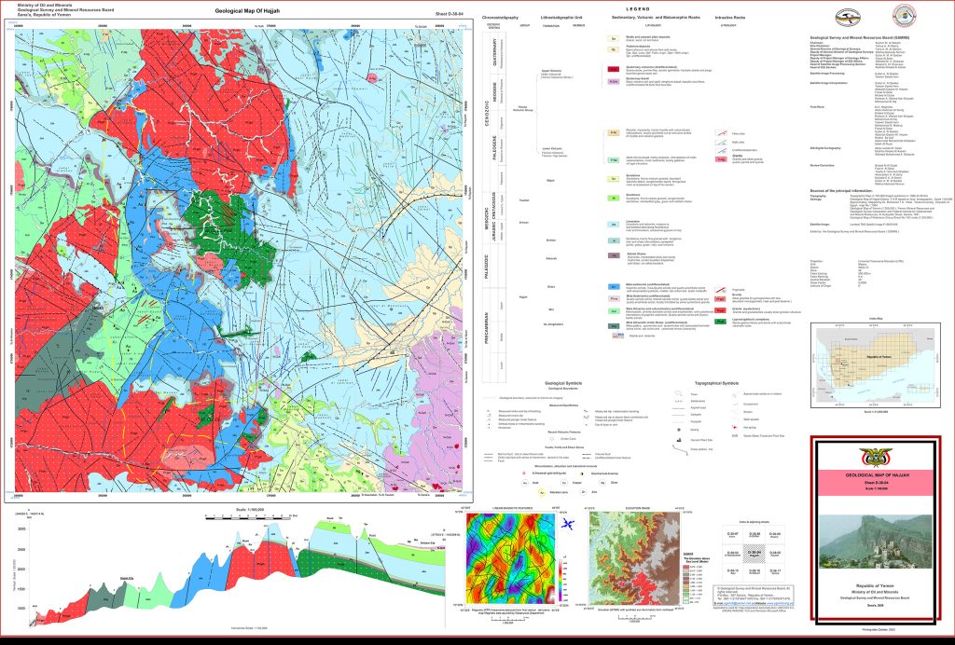Click the bright green Sandstone legend swatch
955x645 pixels.
point(613,199)
